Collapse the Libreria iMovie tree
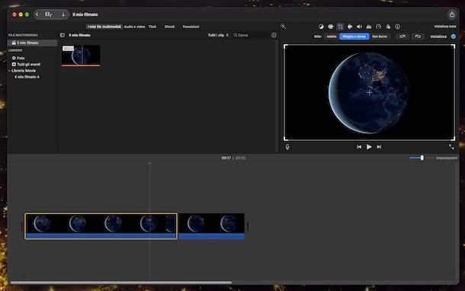The height and width of the screenshot is (291, 465). (x=9, y=71)
